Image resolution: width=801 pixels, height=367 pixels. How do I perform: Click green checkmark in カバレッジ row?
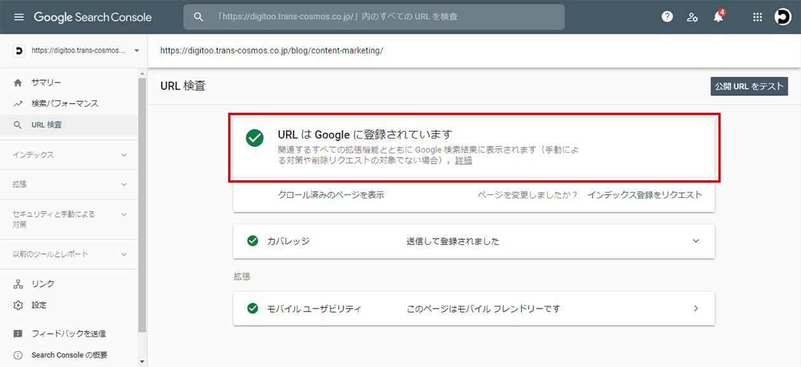tap(252, 241)
